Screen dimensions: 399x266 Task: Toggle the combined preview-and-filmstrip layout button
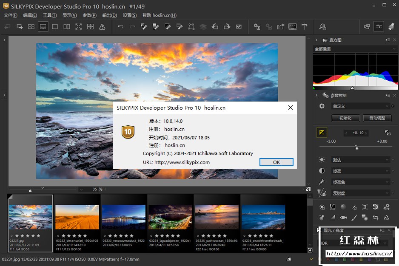pos(43,27)
